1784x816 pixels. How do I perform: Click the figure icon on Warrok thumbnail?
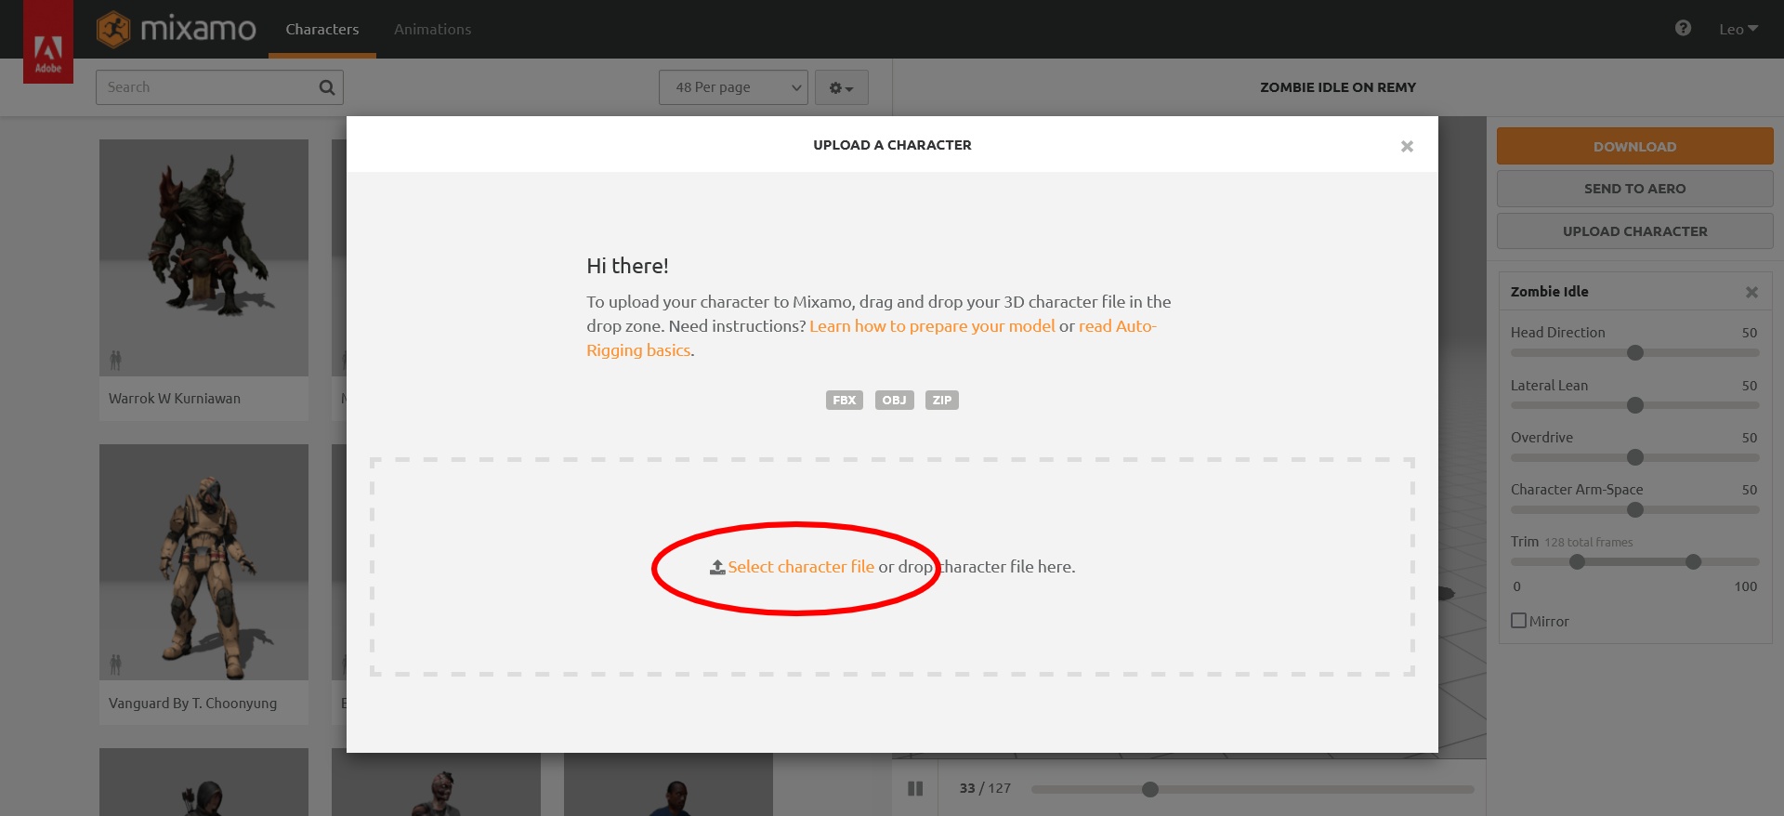pyautogui.click(x=115, y=360)
